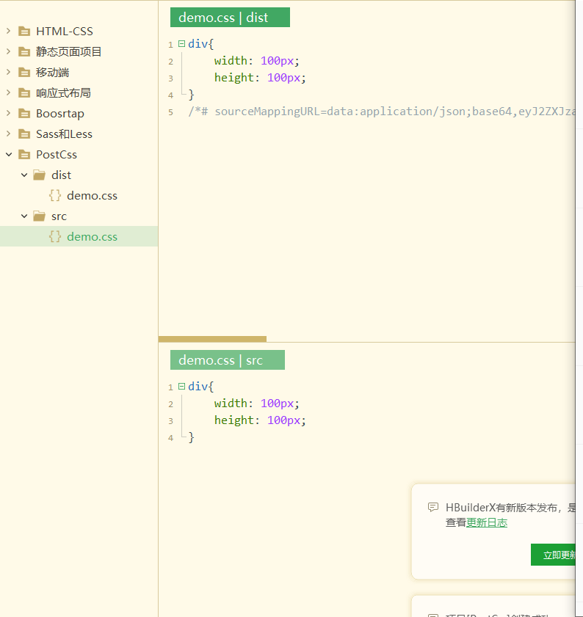
Task: Switch to the demo.css | src tab
Action: pos(228,359)
